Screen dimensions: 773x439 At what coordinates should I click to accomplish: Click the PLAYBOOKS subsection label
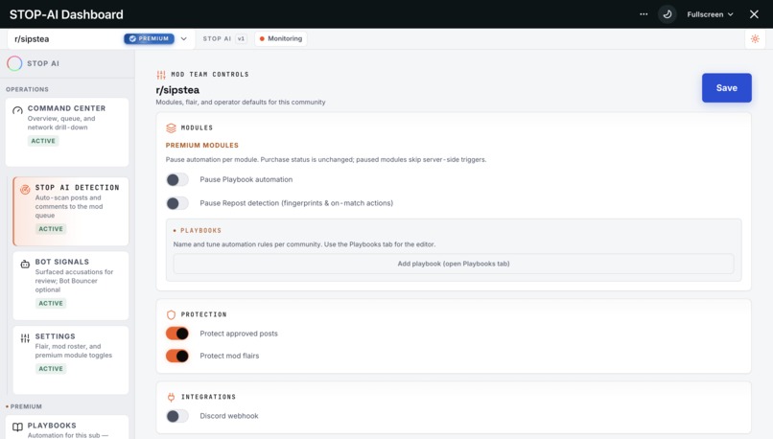click(x=200, y=231)
